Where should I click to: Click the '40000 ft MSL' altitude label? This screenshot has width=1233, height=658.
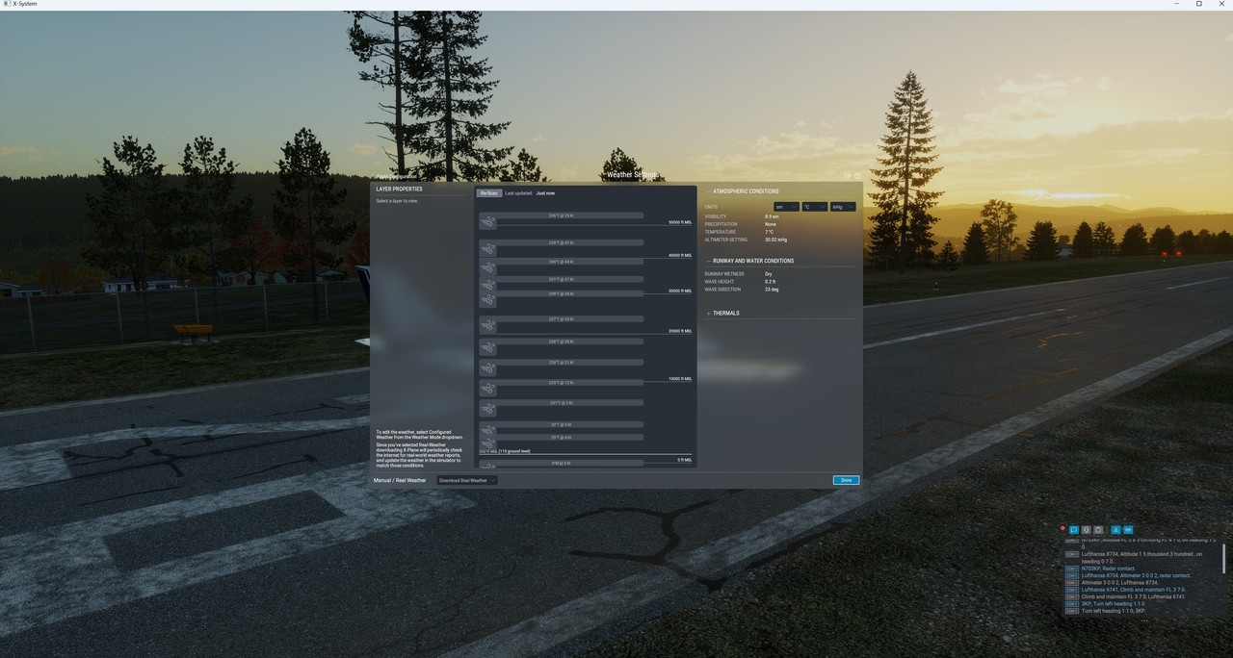coord(680,255)
